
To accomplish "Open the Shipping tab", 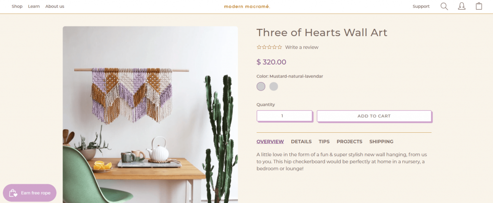I will [x=381, y=141].
